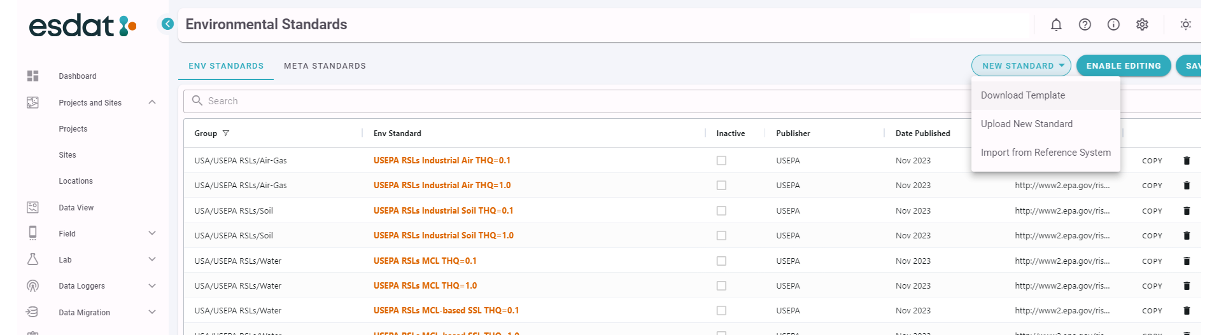Viewport: 1219px width, 335px height.
Task: Delete USEPA RSLs MCL THQ=1.0 row
Action: point(1187,286)
